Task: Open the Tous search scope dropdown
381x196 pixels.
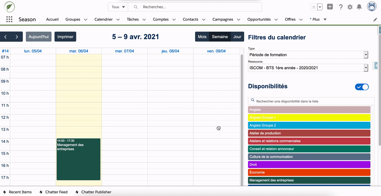Action: pyautogui.click(x=118, y=7)
